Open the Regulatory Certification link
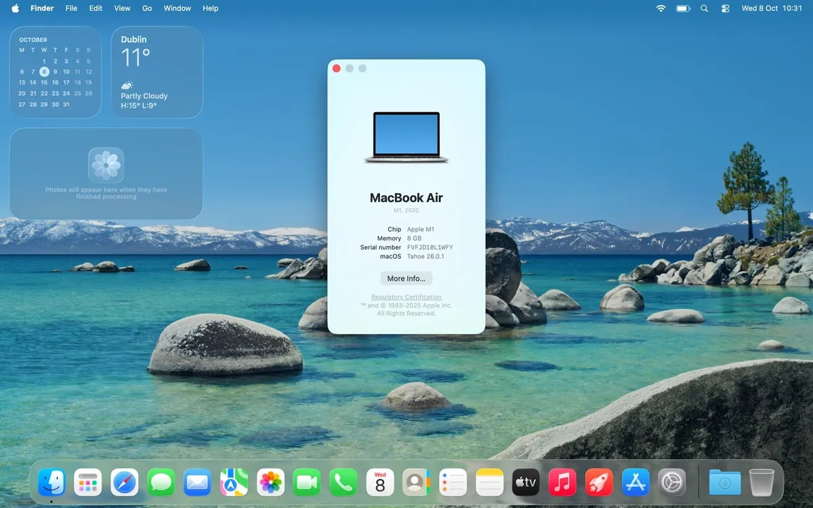813x508 pixels. [x=406, y=297]
